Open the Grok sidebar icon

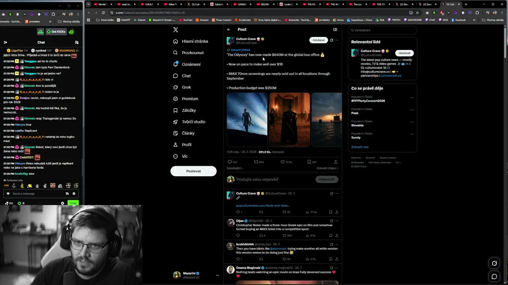[x=175, y=87]
